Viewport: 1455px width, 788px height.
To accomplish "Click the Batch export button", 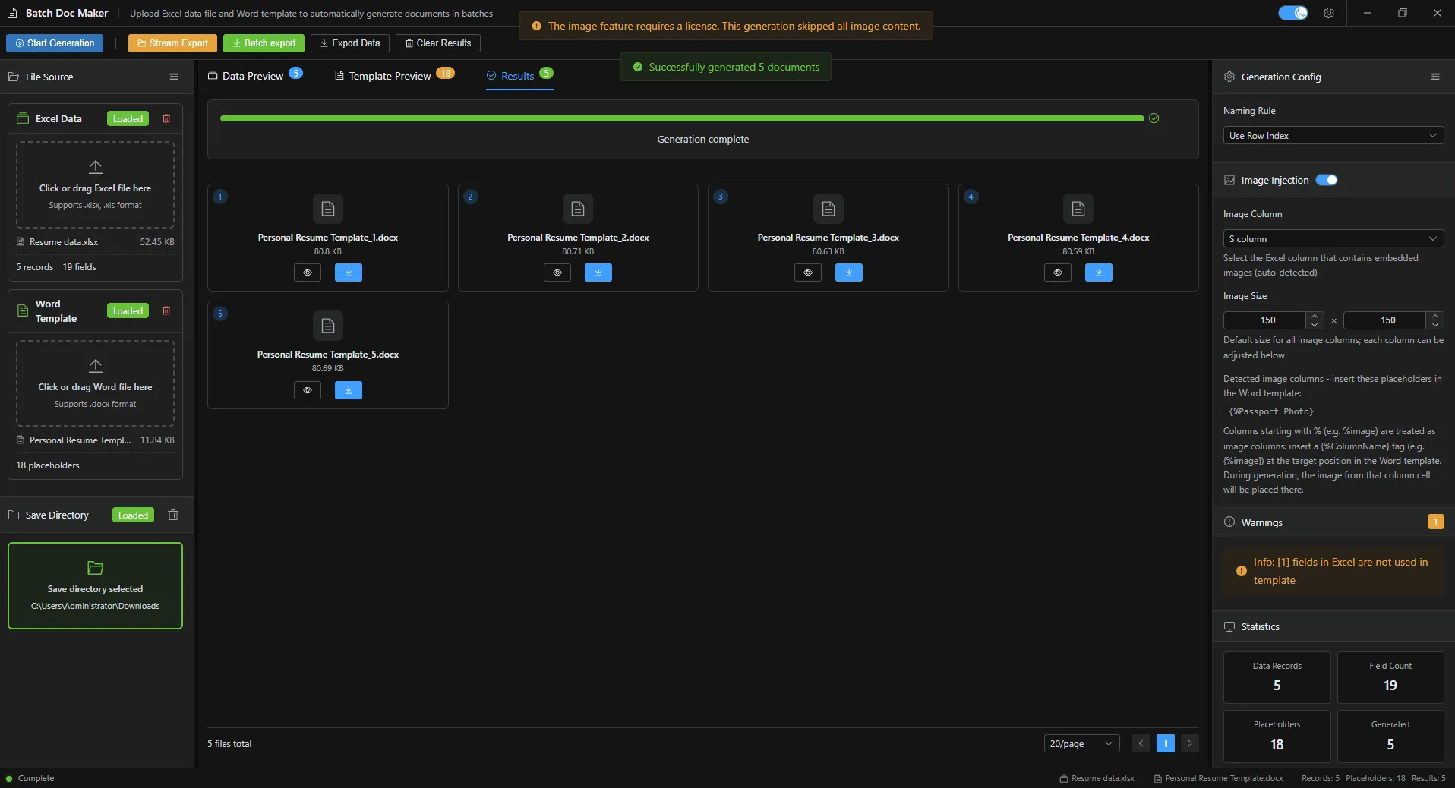I will click(264, 43).
